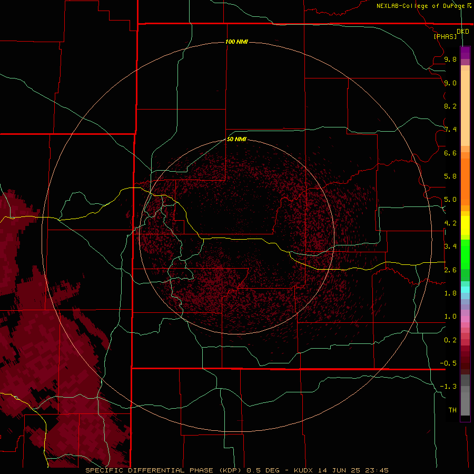Click the '[PHAS]' legend label
The image size is (474, 474).
coord(445,36)
